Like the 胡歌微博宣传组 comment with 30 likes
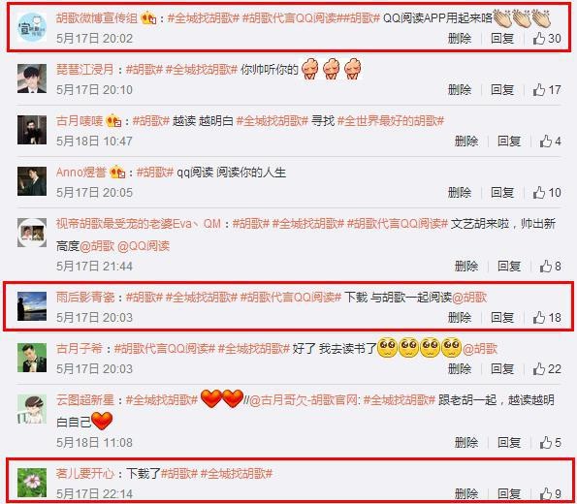Viewport: 577px width, 504px height. (x=547, y=38)
